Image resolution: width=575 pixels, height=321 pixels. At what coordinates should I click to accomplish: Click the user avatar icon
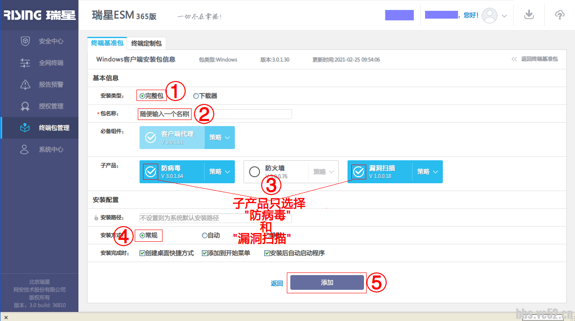click(490, 15)
